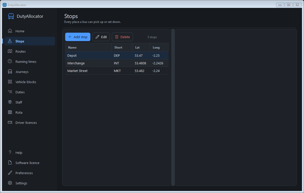304x193 pixels.
Task: Select the Interchange stop row
Action: tap(117, 63)
